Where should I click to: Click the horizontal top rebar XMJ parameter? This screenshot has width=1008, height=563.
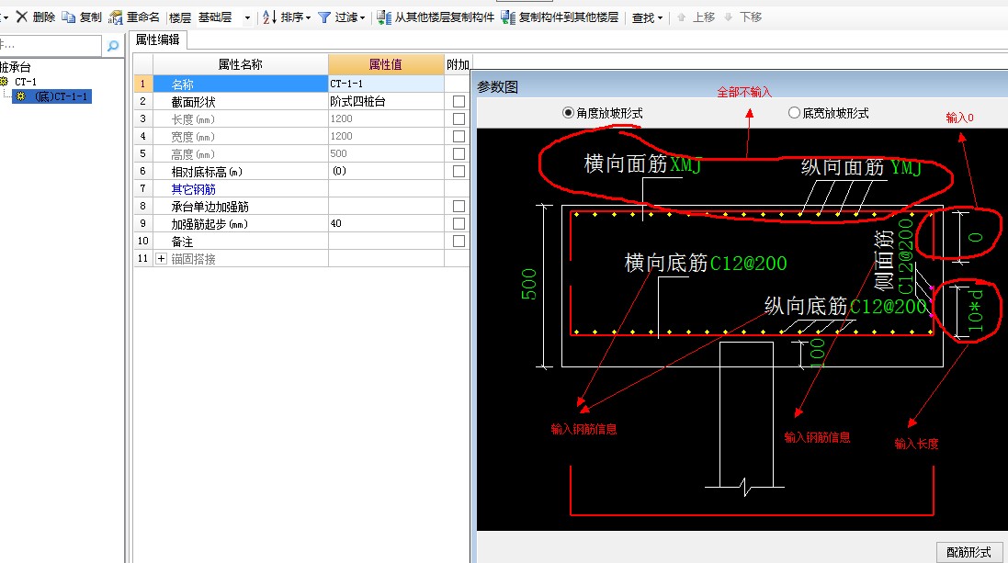coord(685,164)
